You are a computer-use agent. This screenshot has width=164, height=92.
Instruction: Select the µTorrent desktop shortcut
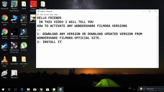[24, 47]
